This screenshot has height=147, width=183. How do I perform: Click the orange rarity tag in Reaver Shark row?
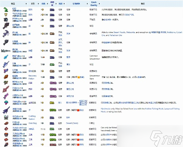click(x=52, y=33)
